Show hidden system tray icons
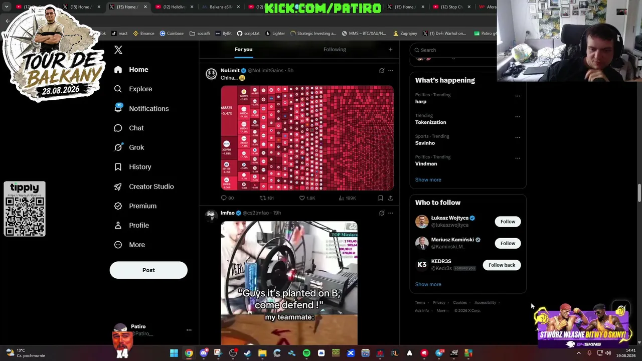 (578, 353)
